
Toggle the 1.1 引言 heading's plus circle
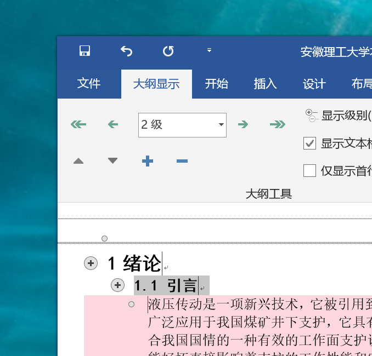click(x=117, y=285)
